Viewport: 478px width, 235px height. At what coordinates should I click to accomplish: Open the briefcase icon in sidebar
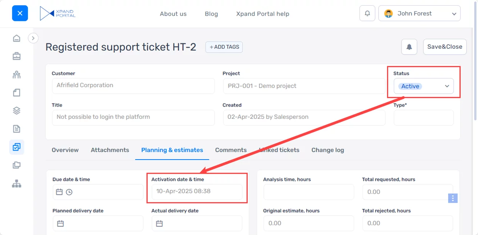pos(16,56)
